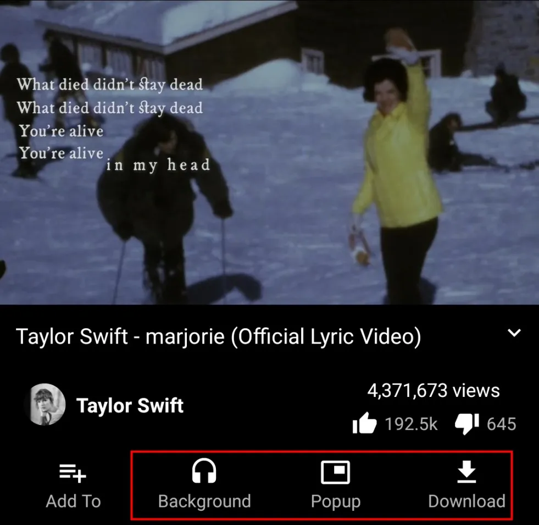Open the Taylor Swift channel name
The image size is (539, 525).
tap(130, 406)
